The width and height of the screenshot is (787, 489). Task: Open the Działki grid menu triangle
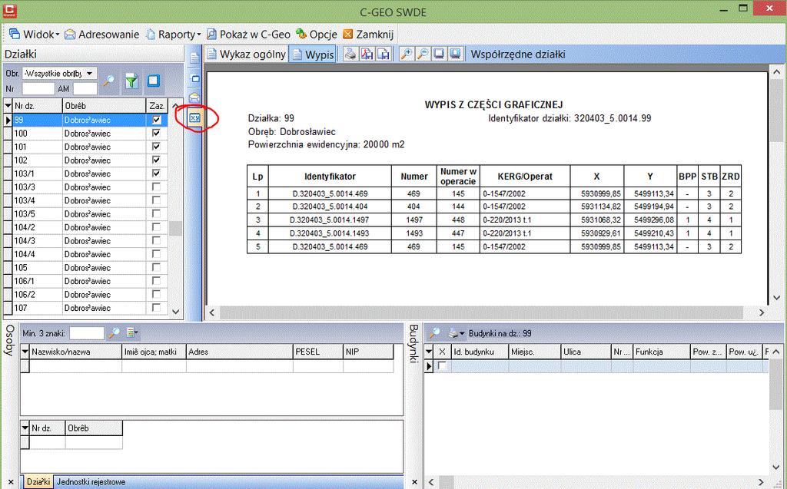[8, 106]
